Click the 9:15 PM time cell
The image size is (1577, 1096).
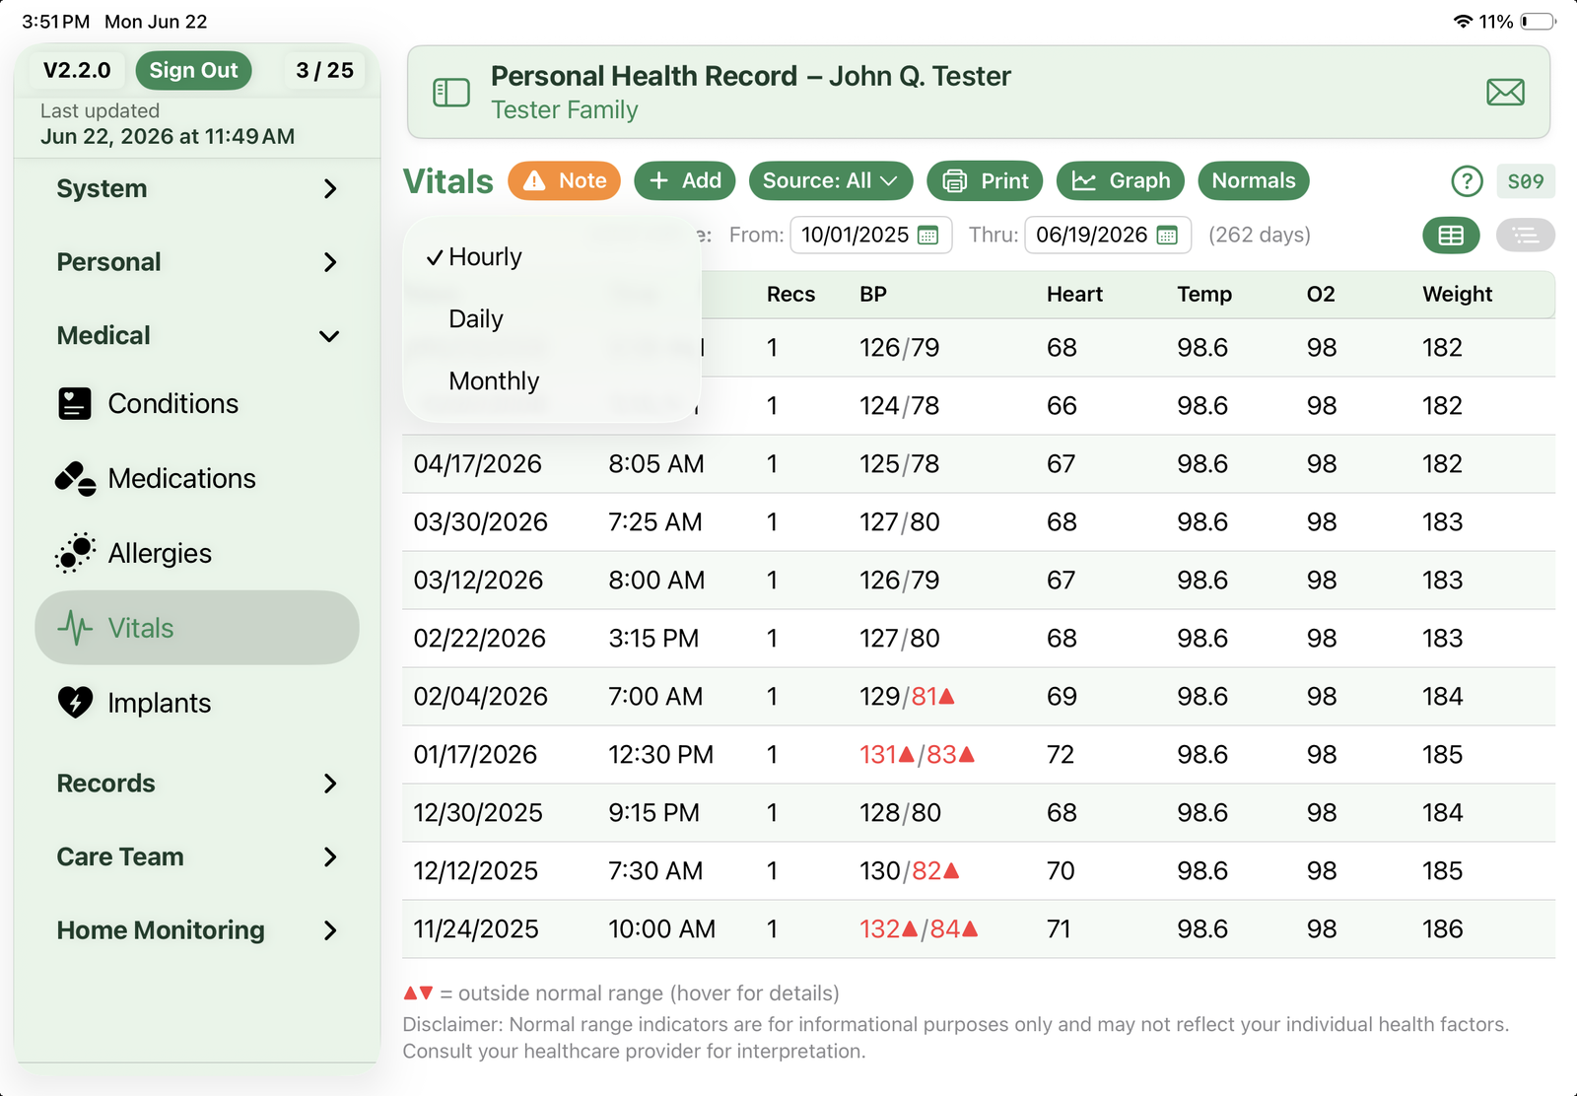tap(653, 813)
